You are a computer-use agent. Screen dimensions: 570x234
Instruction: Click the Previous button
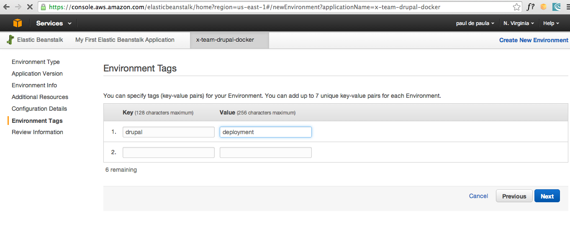(x=514, y=196)
